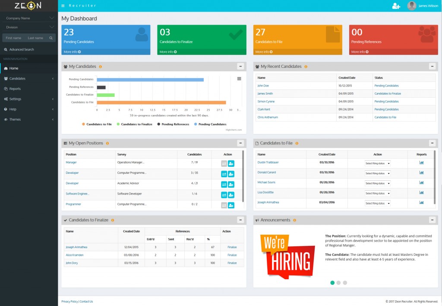
Task: Click the Last name search field
Action: (36, 38)
